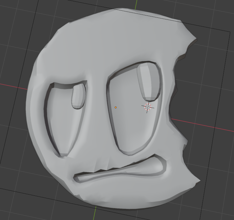Screen dimensions: 234x220
Task: Click the raised pupil in the larger eye socket
Action: [149, 82]
